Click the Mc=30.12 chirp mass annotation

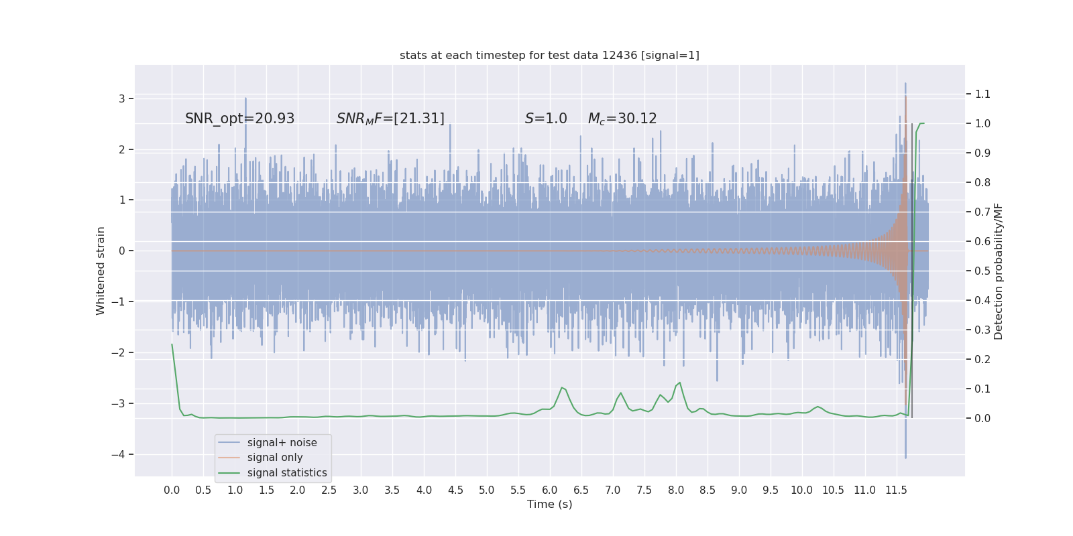pyautogui.click(x=622, y=119)
